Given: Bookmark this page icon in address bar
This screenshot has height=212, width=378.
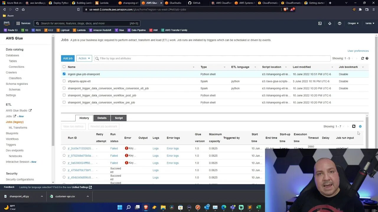Looking at the screenshot, I should click(x=78, y=9).
